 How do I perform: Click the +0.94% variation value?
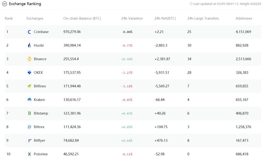pyautogui.click(x=127, y=59)
